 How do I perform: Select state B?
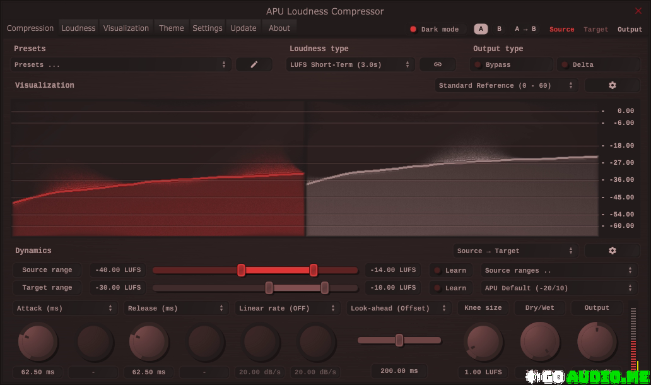pos(499,28)
